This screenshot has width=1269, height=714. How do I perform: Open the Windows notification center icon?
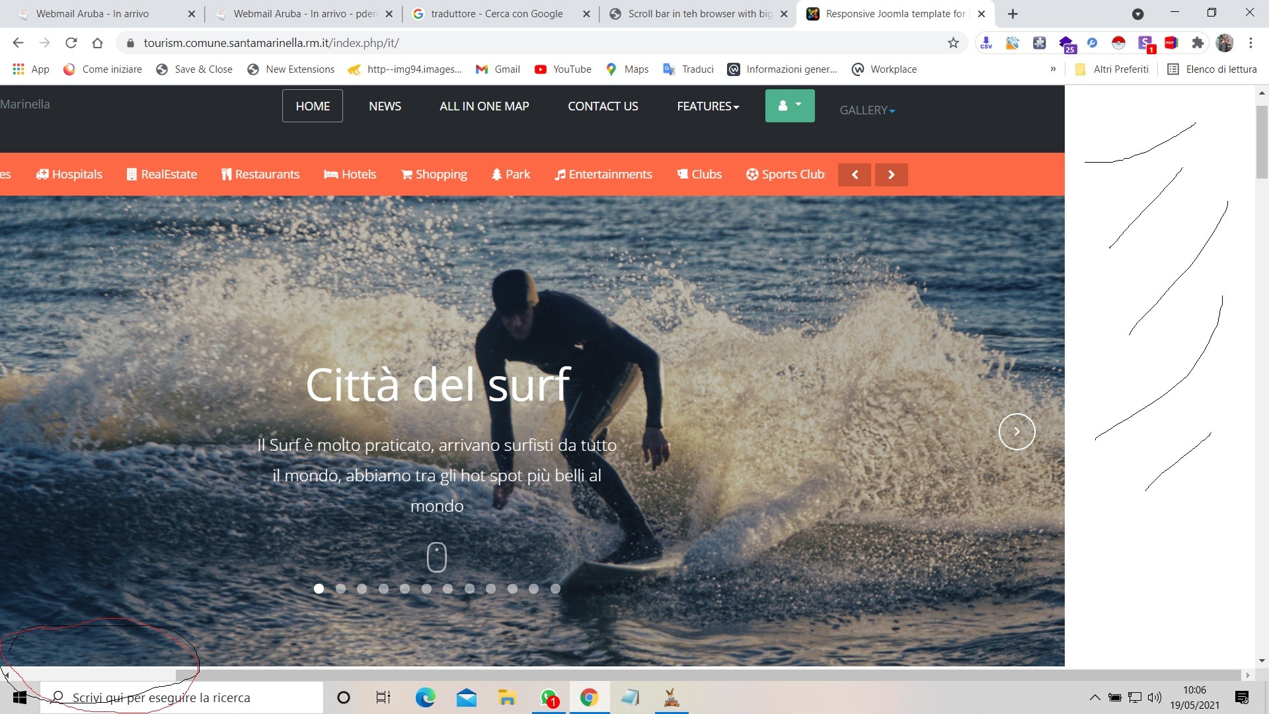1242,697
